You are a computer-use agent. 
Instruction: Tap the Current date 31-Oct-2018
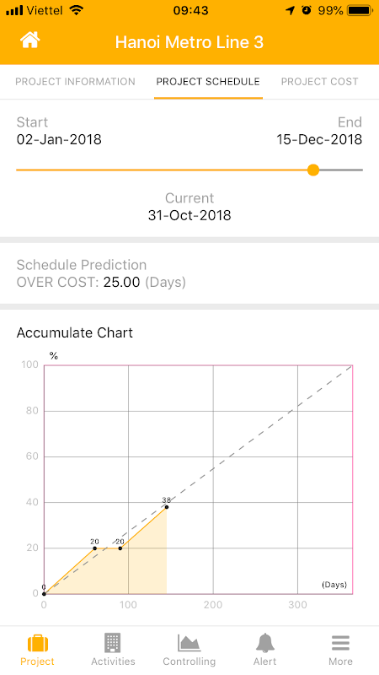(189, 215)
